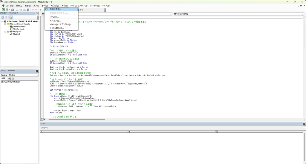Choose 参照設定 in the Tools menu
The image size is (306, 164).
point(56,9)
